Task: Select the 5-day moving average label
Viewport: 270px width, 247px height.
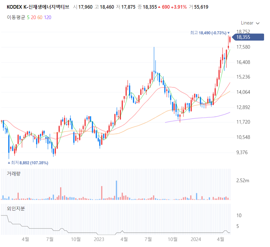Action: 28,17
